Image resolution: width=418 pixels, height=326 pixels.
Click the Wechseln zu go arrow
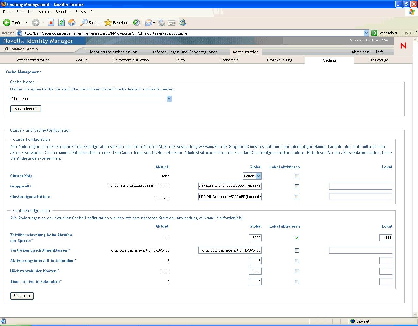374,33
